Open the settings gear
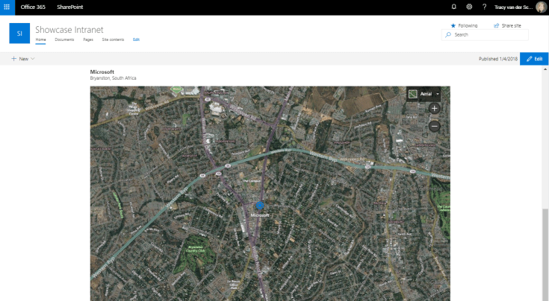Screen dimensions: 549x301 [x=469, y=7]
